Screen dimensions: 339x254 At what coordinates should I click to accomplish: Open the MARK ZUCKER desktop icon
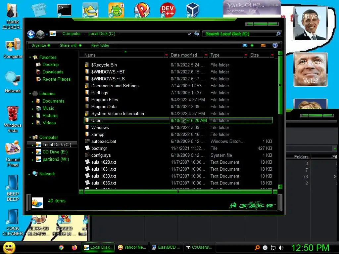coord(13,17)
